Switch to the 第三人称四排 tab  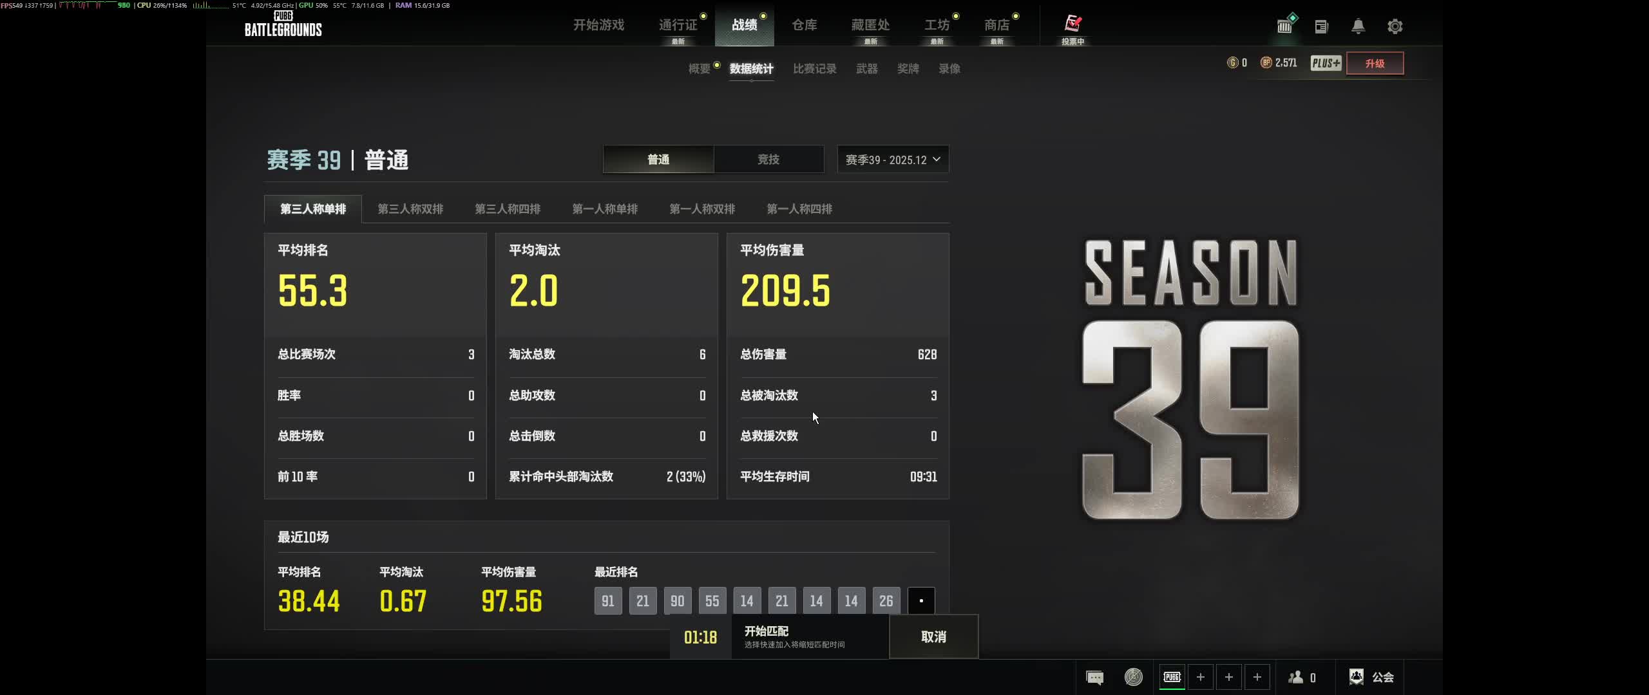tap(508, 209)
